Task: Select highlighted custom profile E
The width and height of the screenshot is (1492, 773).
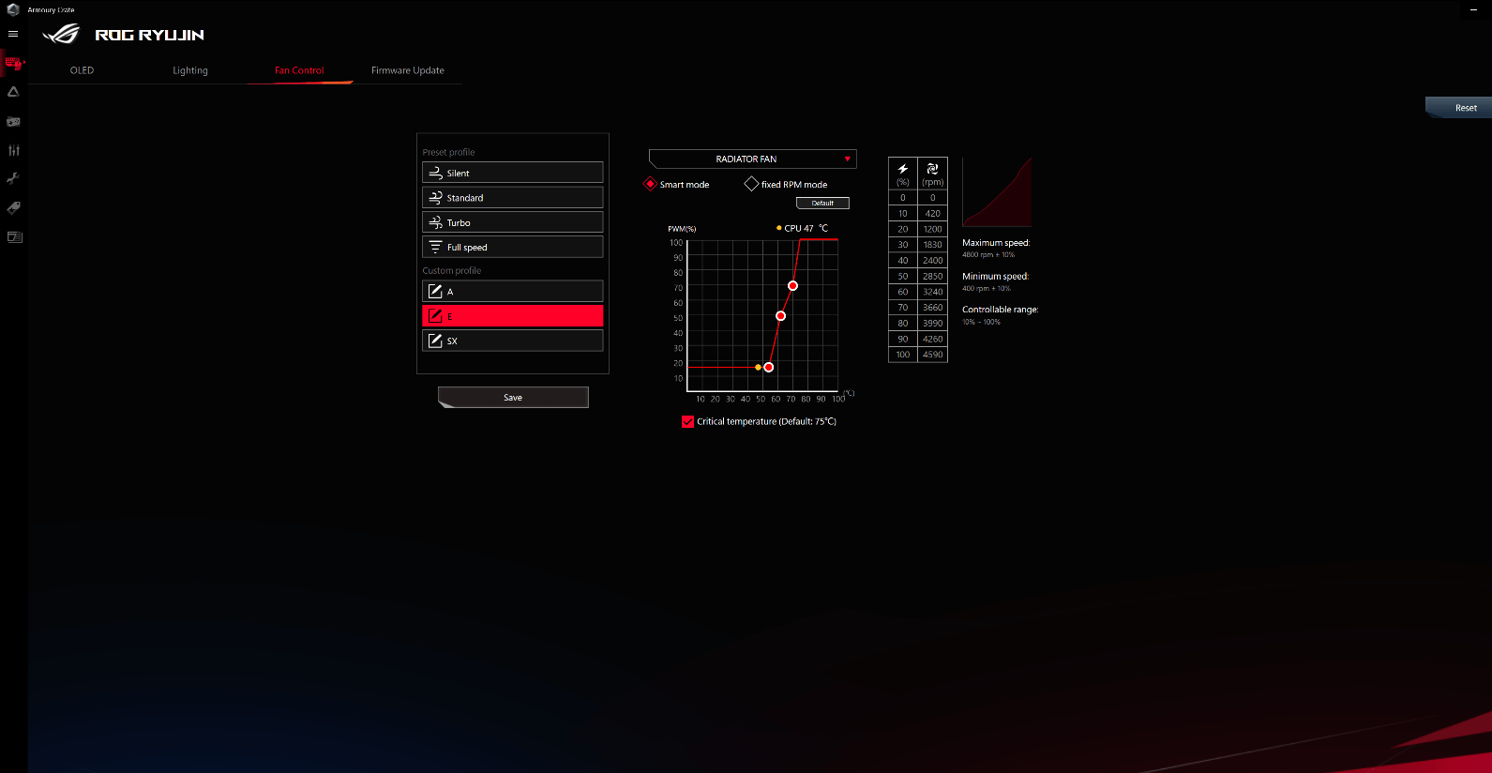Action: pos(513,316)
